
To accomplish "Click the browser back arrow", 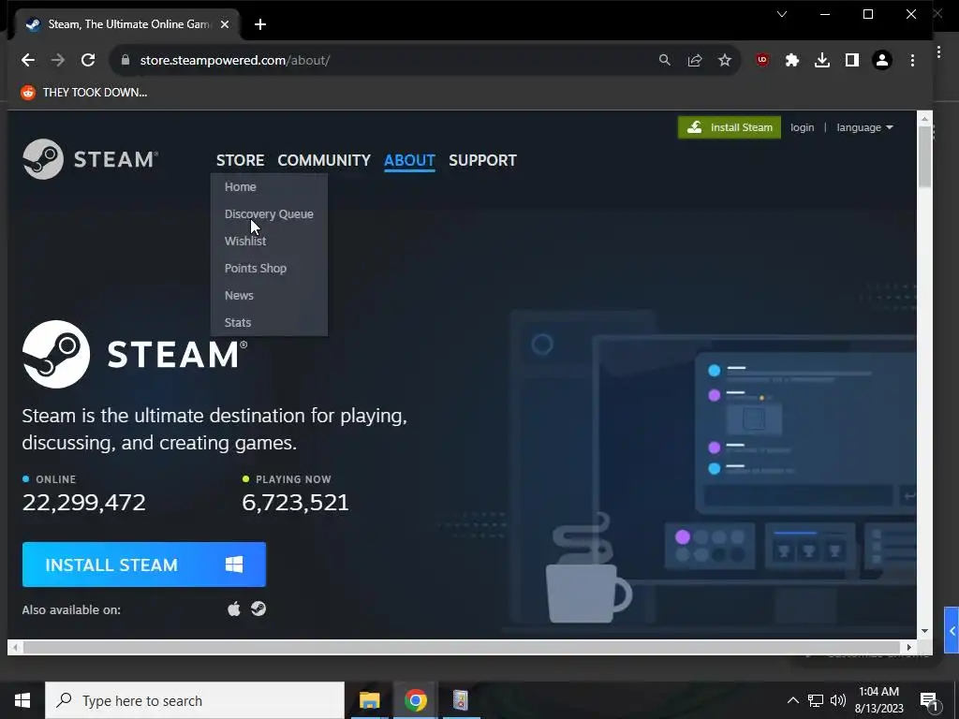I will click(27, 60).
